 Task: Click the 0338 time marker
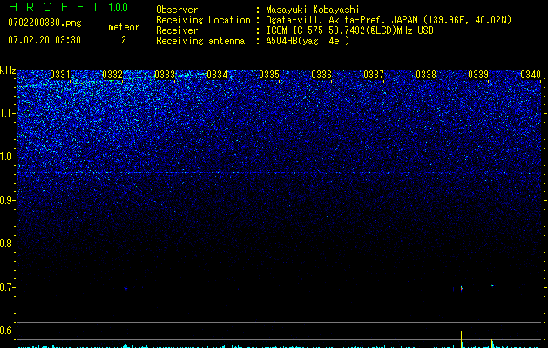click(x=426, y=75)
